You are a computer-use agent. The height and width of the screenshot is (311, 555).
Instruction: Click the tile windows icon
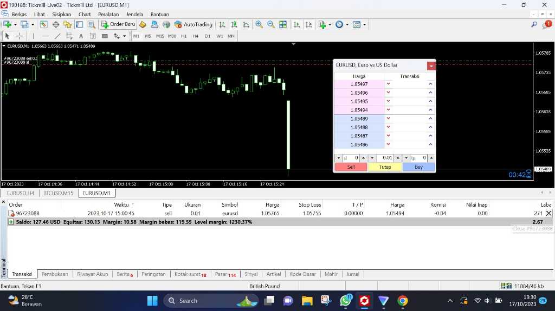point(282,24)
